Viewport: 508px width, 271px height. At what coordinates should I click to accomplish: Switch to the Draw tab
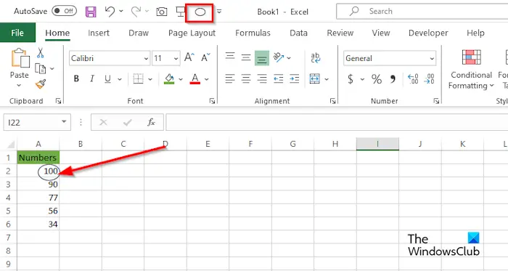tap(139, 33)
